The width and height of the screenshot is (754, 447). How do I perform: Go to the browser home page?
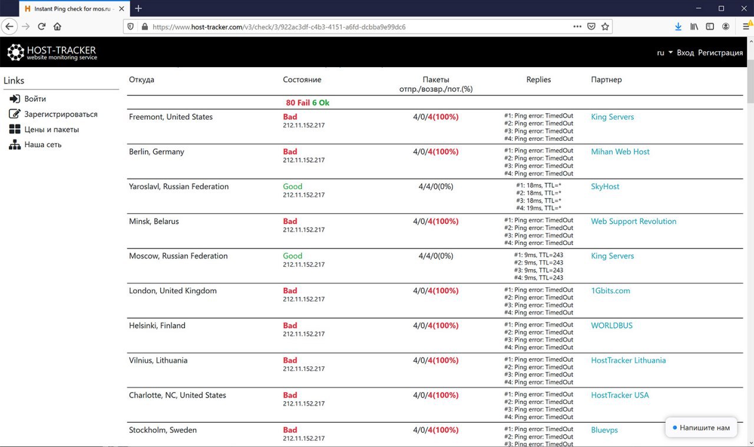[57, 27]
